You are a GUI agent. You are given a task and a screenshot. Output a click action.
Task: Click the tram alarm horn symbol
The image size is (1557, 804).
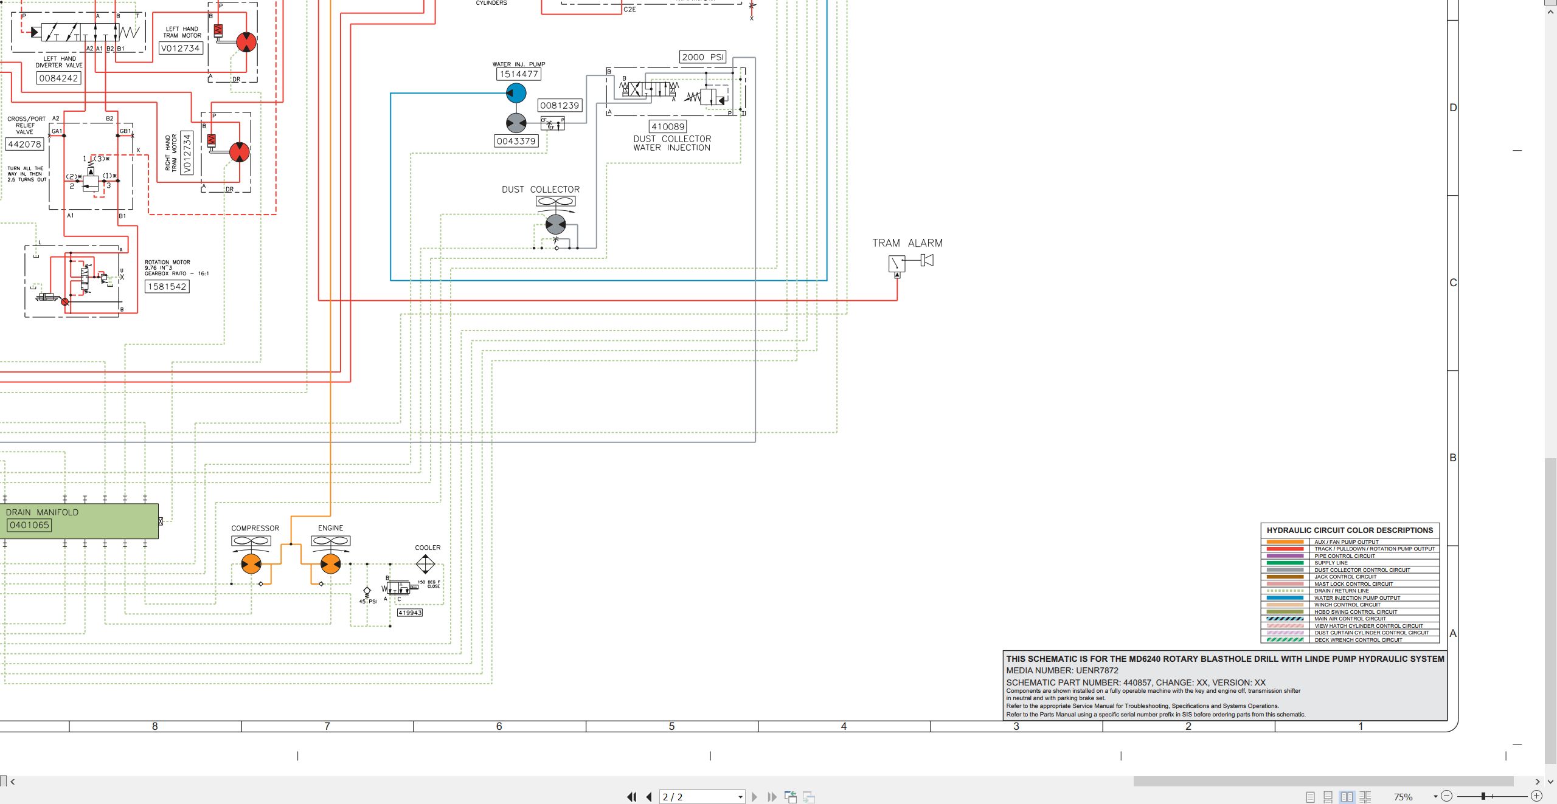tap(927, 261)
